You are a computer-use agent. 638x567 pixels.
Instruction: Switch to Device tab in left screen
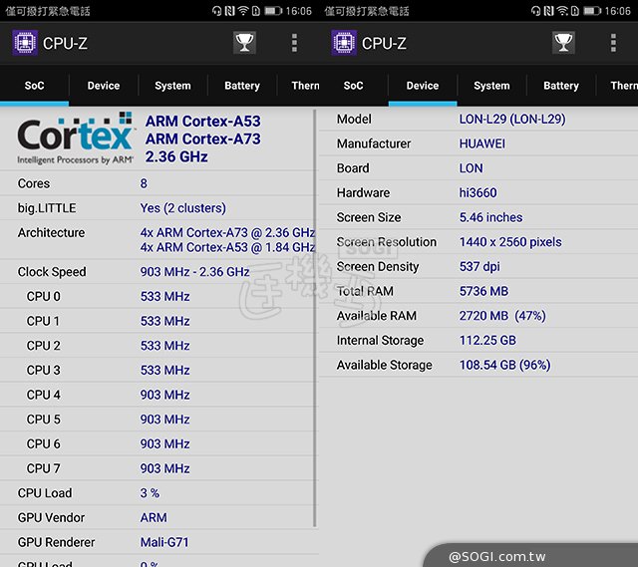[104, 86]
